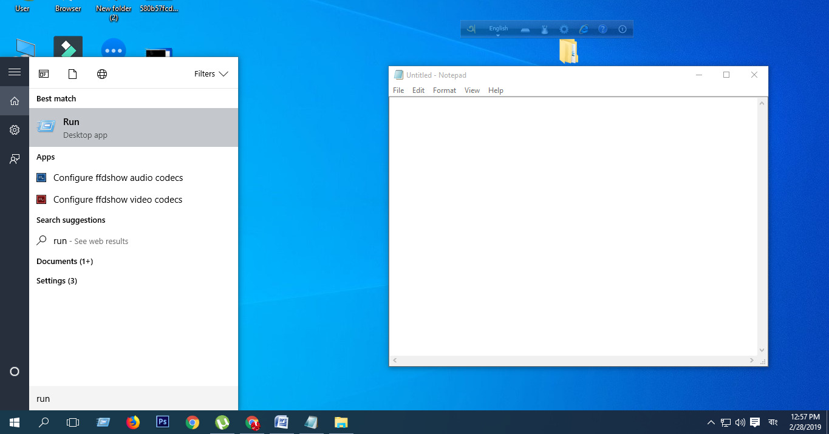The image size is (829, 434).
Task: Open Settings gear in search sidebar
Action: [15, 130]
